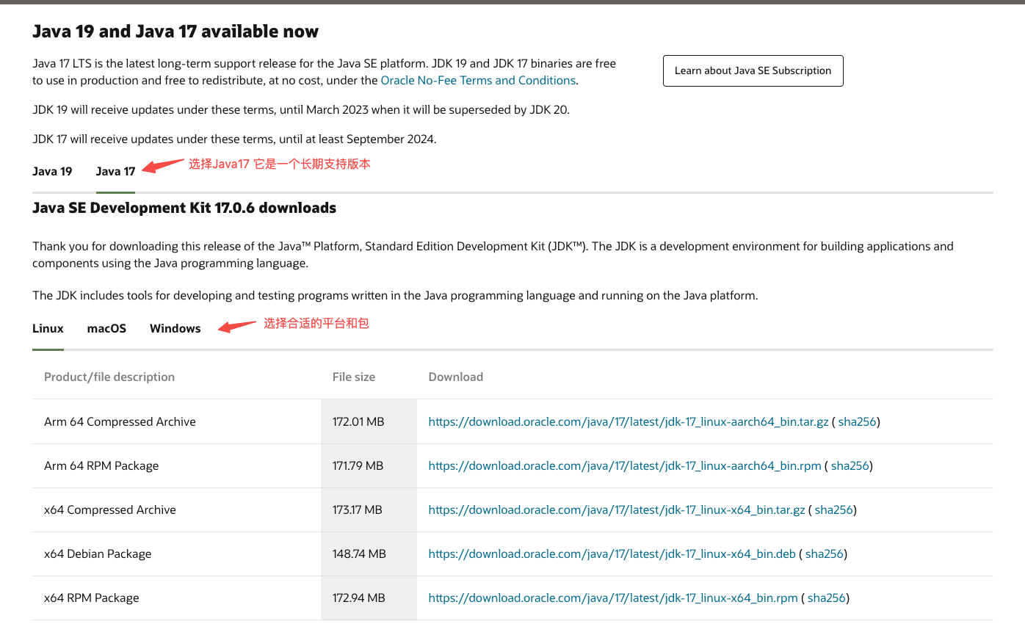Open sha256 for Arm 64 RPM Package
1025x624 pixels.
click(x=850, y=465)
